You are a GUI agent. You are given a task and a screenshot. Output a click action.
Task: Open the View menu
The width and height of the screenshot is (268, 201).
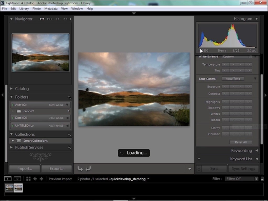point(64,9)
